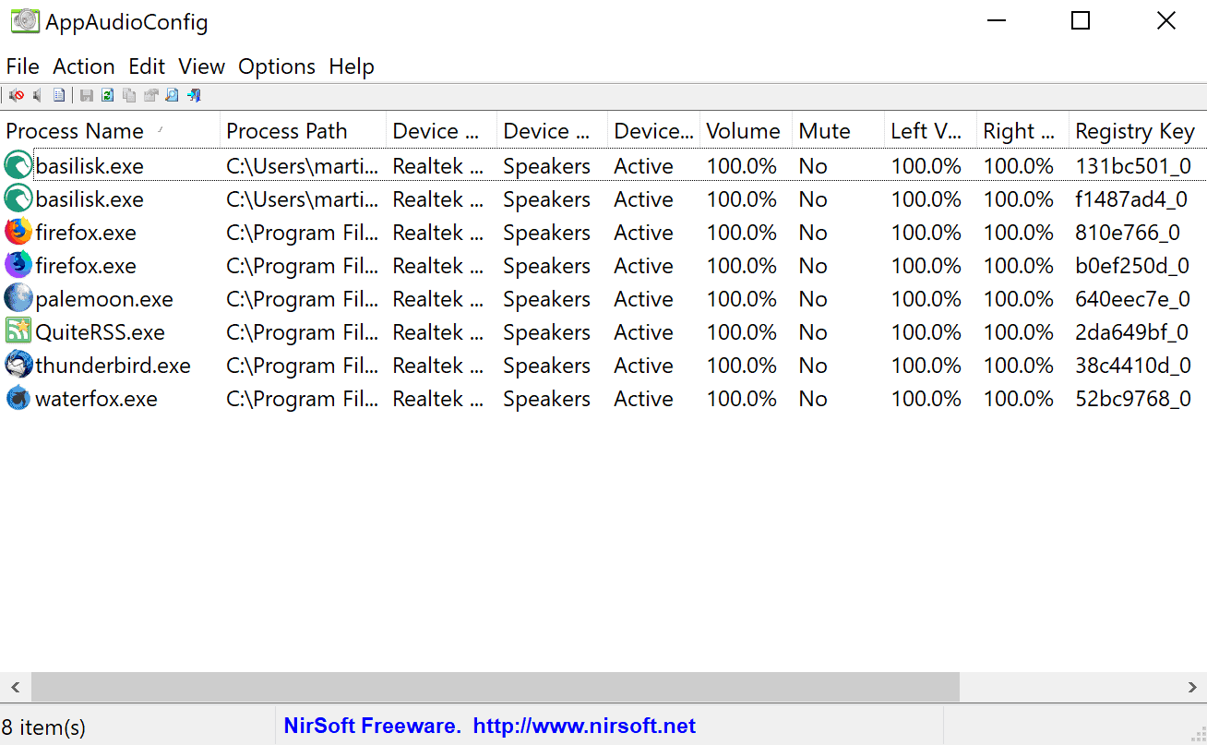Click the palemoon.exe globe icon
This screenshot has width=1207, height=745.
coord(18,299)
